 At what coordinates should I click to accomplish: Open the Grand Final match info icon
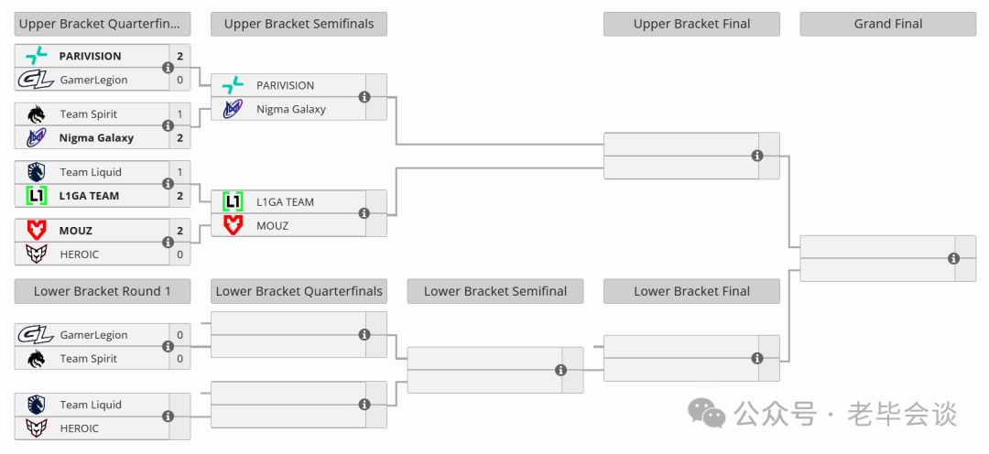click(953, 258)
